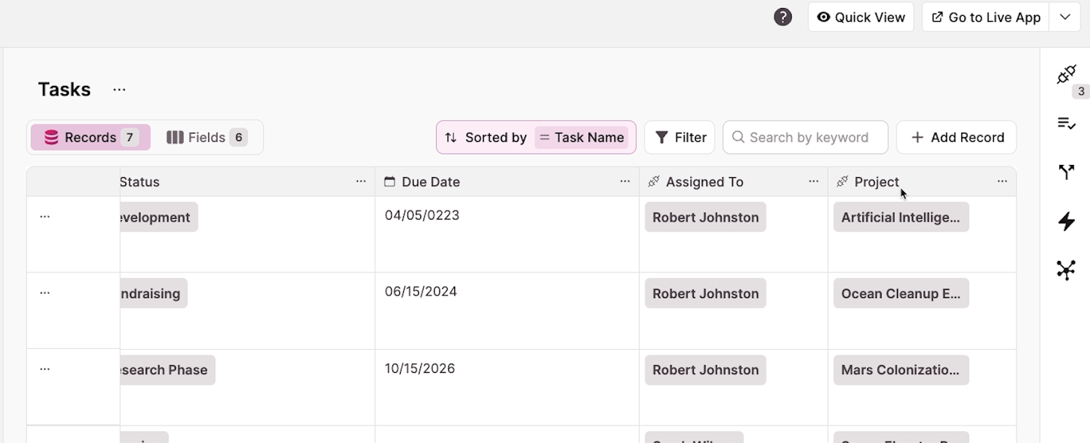Viewport: 1090px width, 443px height.
Task: Expand the Live App dropdown chevron
Action: click(x=1065, y=17)
